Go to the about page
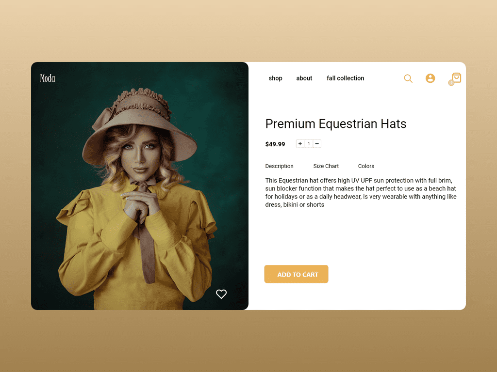The width and height of the screenshot is (497, 372). pyautogui.click(x=304, y=78)
